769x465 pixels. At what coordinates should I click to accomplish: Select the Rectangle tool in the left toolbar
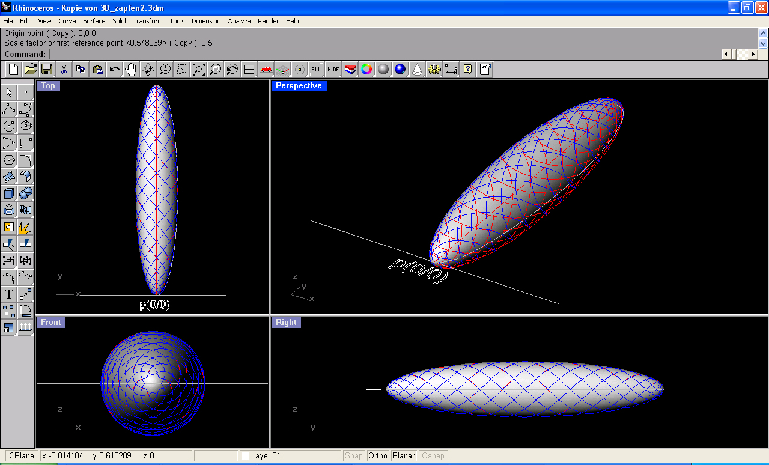(26, 142)
